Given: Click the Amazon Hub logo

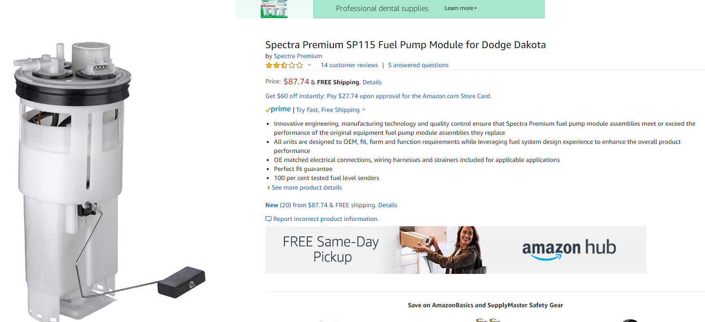Looking at the screenshot, I should pos(569,250).
